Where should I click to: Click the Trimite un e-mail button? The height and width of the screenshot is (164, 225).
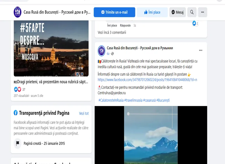tap(114, 12)
